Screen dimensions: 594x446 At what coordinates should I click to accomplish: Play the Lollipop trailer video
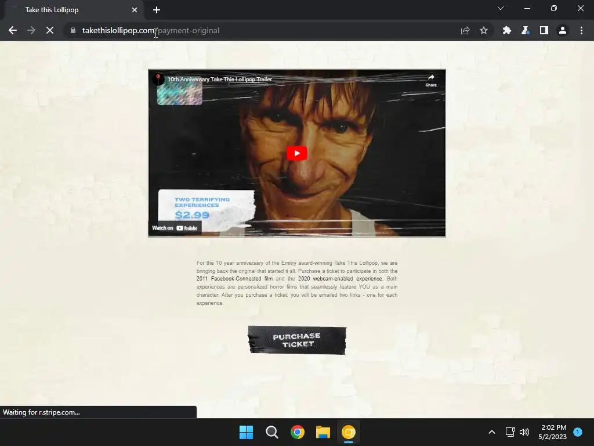click(x=296, y=153)
